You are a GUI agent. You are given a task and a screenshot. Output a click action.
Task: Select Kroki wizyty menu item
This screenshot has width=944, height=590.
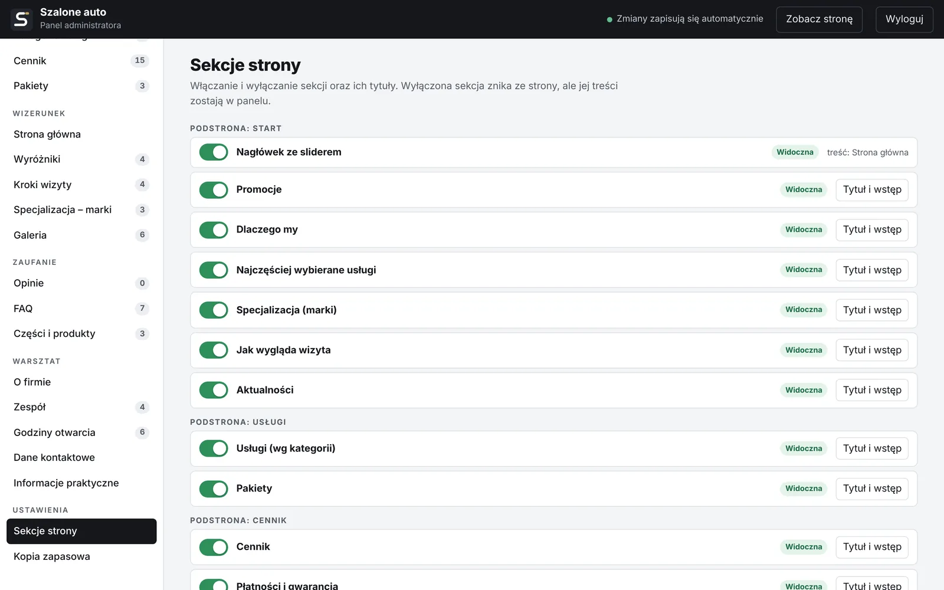click(81, 185)
